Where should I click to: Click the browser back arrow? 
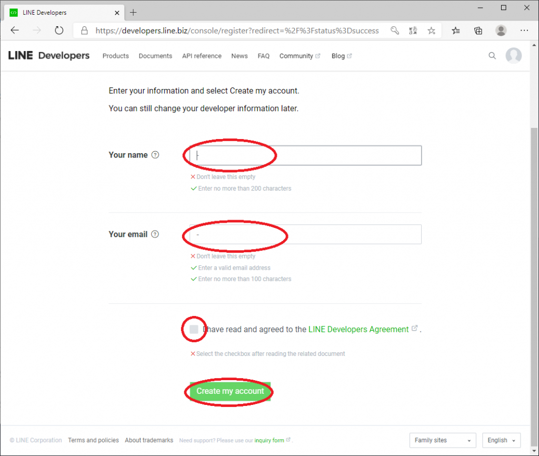pos(15,31)
